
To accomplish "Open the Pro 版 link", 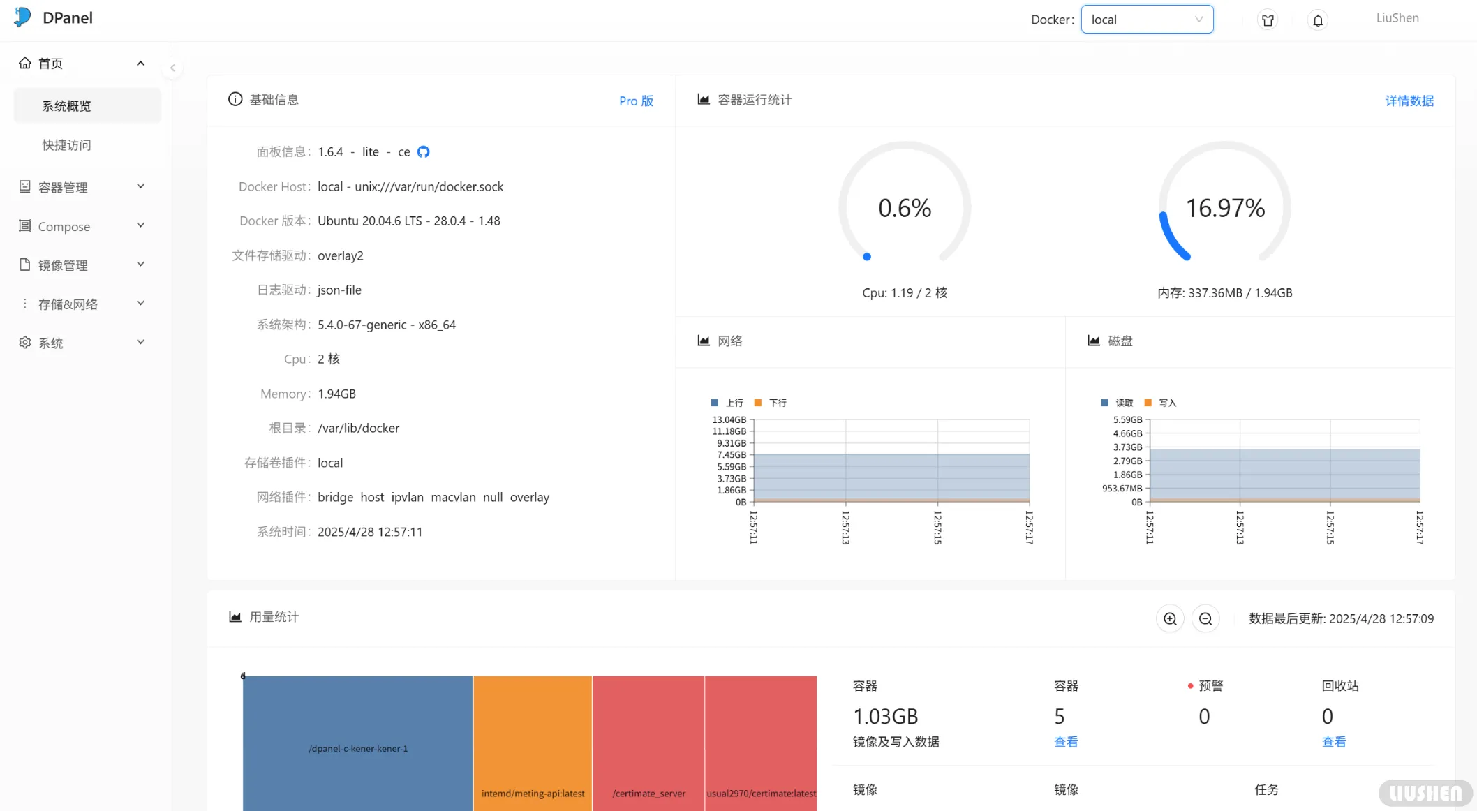I will (636, 101).
